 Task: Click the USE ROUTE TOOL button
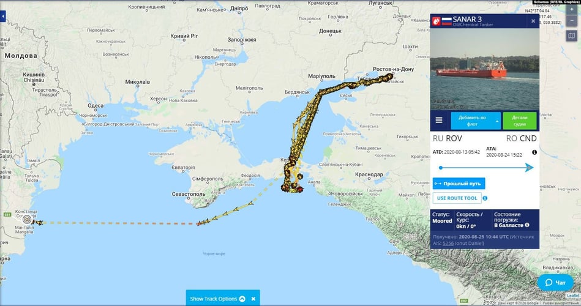point(456,198)
